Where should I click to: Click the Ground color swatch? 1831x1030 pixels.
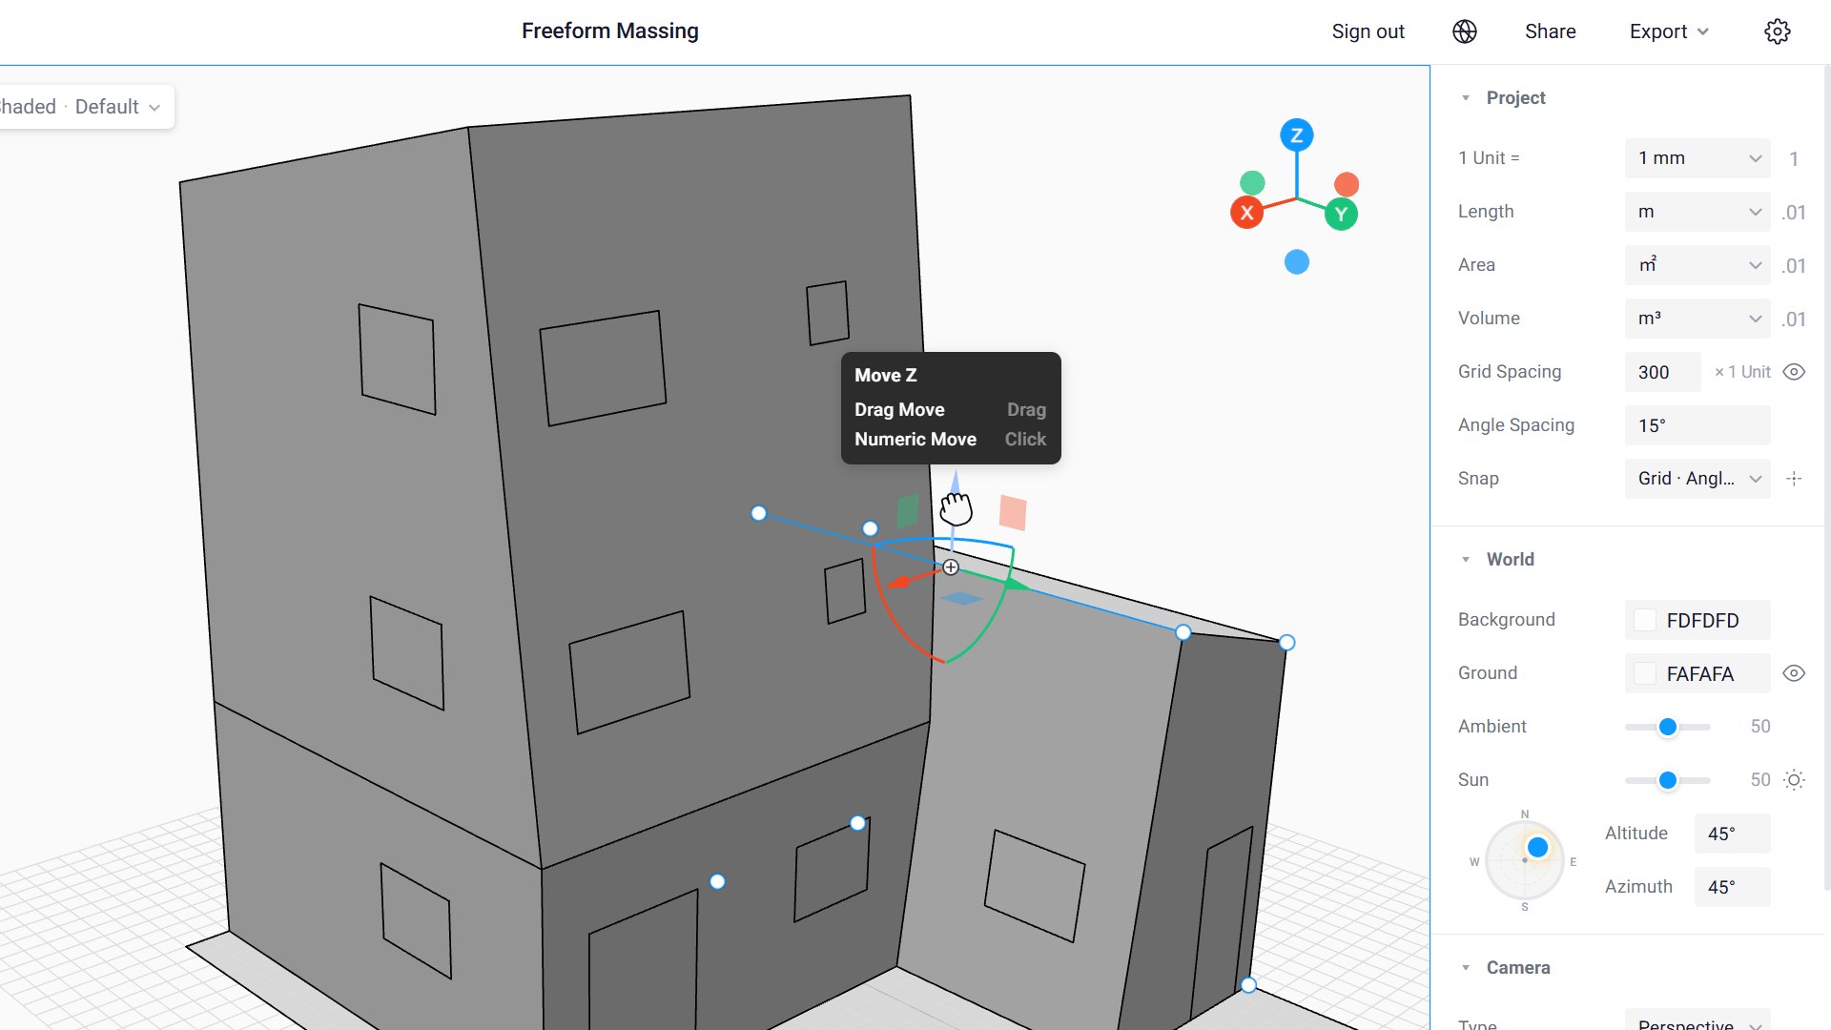coord(1645,673)
